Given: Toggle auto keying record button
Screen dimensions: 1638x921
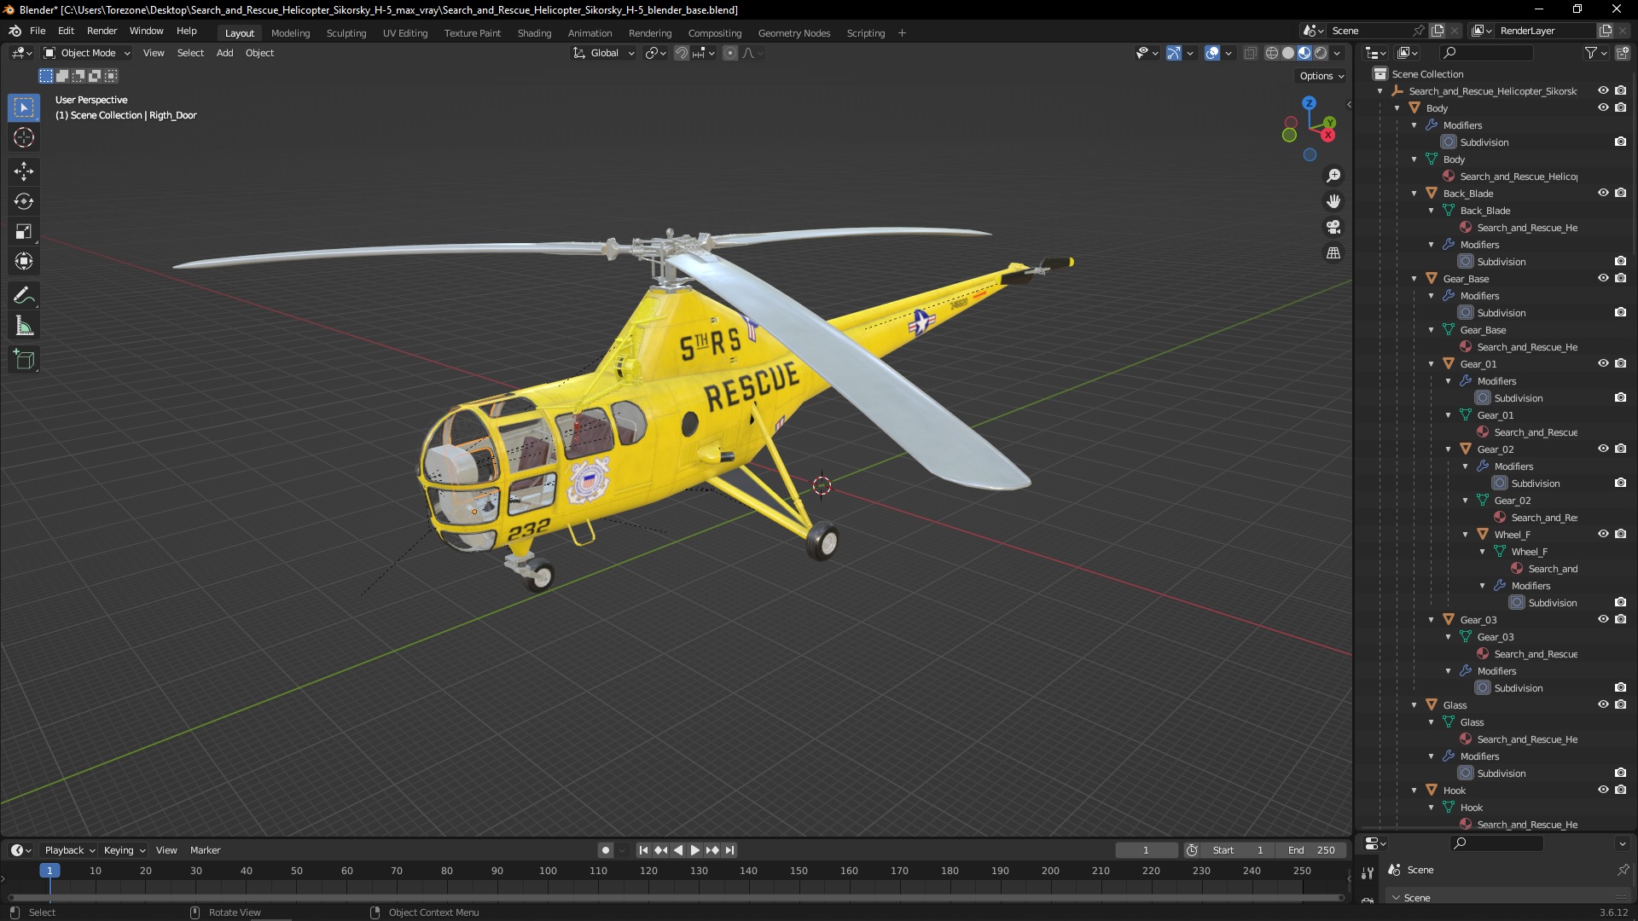Looking at the screenshot, I should coord(605,850).
